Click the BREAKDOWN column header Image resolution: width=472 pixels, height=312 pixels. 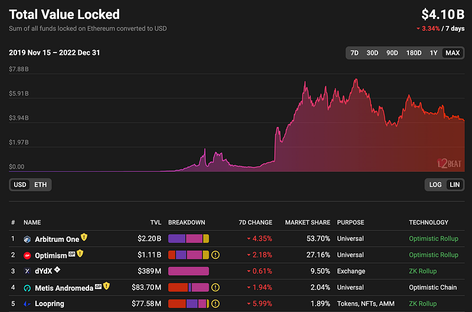[186, 222]
